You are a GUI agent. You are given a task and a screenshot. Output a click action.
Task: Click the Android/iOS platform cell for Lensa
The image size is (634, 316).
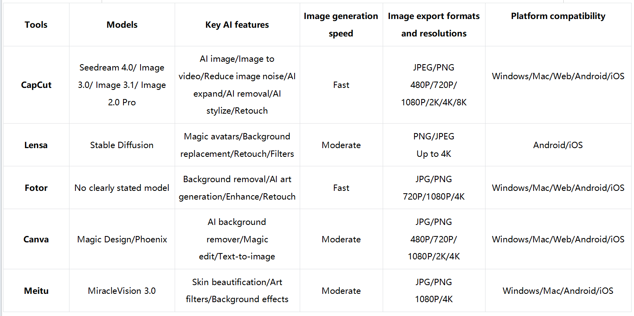click(x=558, y=145)
